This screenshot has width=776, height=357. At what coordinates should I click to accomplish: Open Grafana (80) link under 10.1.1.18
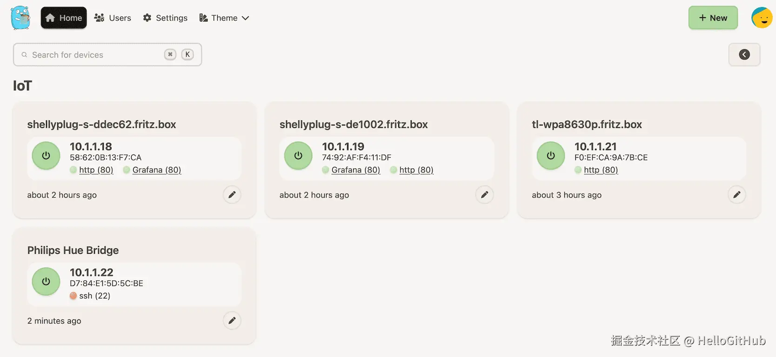pyautogui.click(x=156, y=170)
